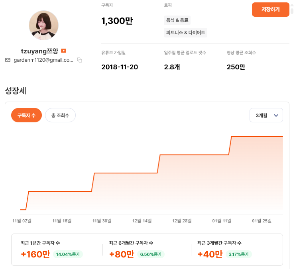297x269 pixels.
Task: Select the 구독자 수 tab
Action: [26, 116]
